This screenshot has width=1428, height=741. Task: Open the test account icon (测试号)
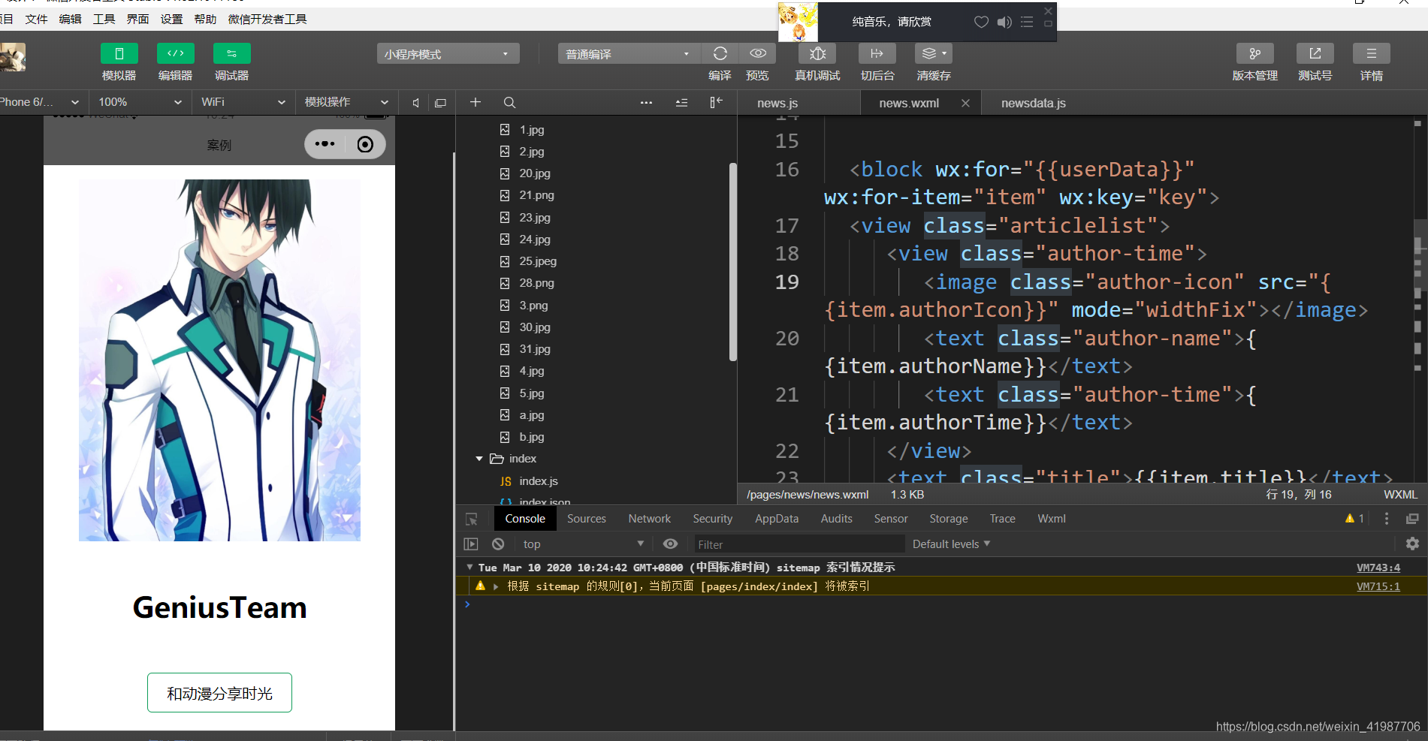pos(1315,53)
